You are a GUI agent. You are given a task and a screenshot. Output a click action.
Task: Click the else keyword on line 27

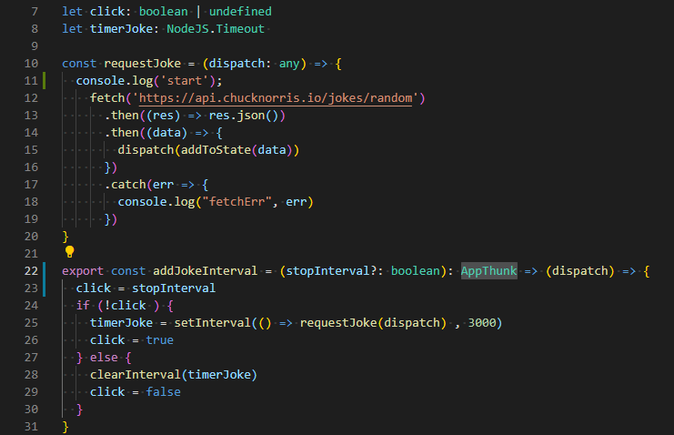[x=104, y=358]
